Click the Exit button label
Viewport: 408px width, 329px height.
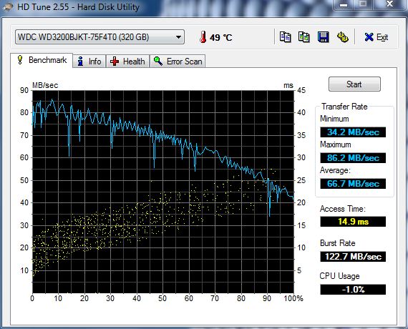pyautogui.click(x=382, y=37)
